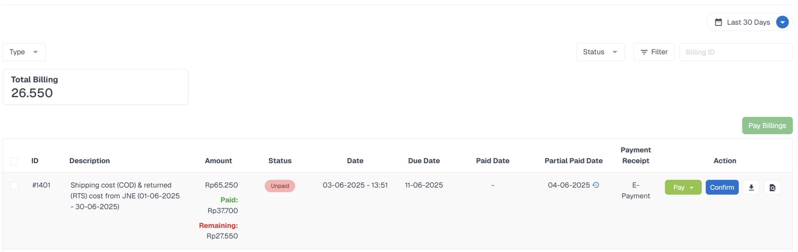Screen dimensions: 798x252
Task: Click the Due Date column header
Action: (424, 161)
